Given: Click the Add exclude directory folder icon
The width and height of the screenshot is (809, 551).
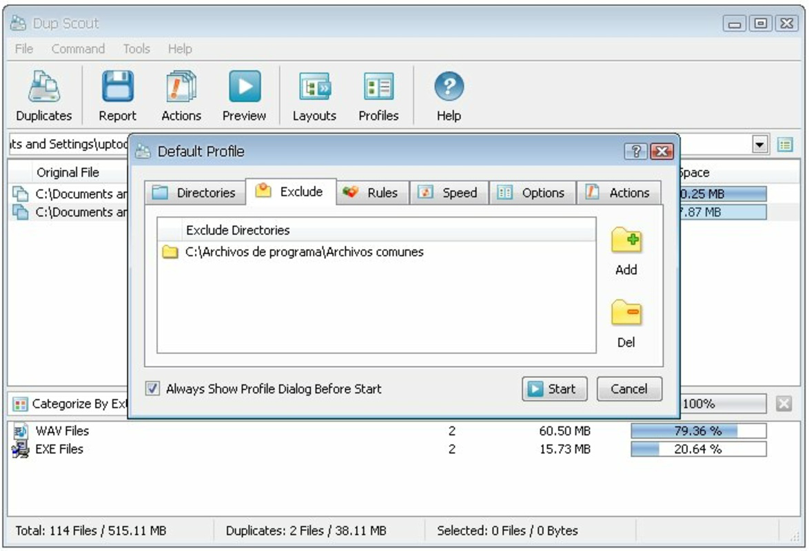Looking at the screenshot, I should pos(626,240).
